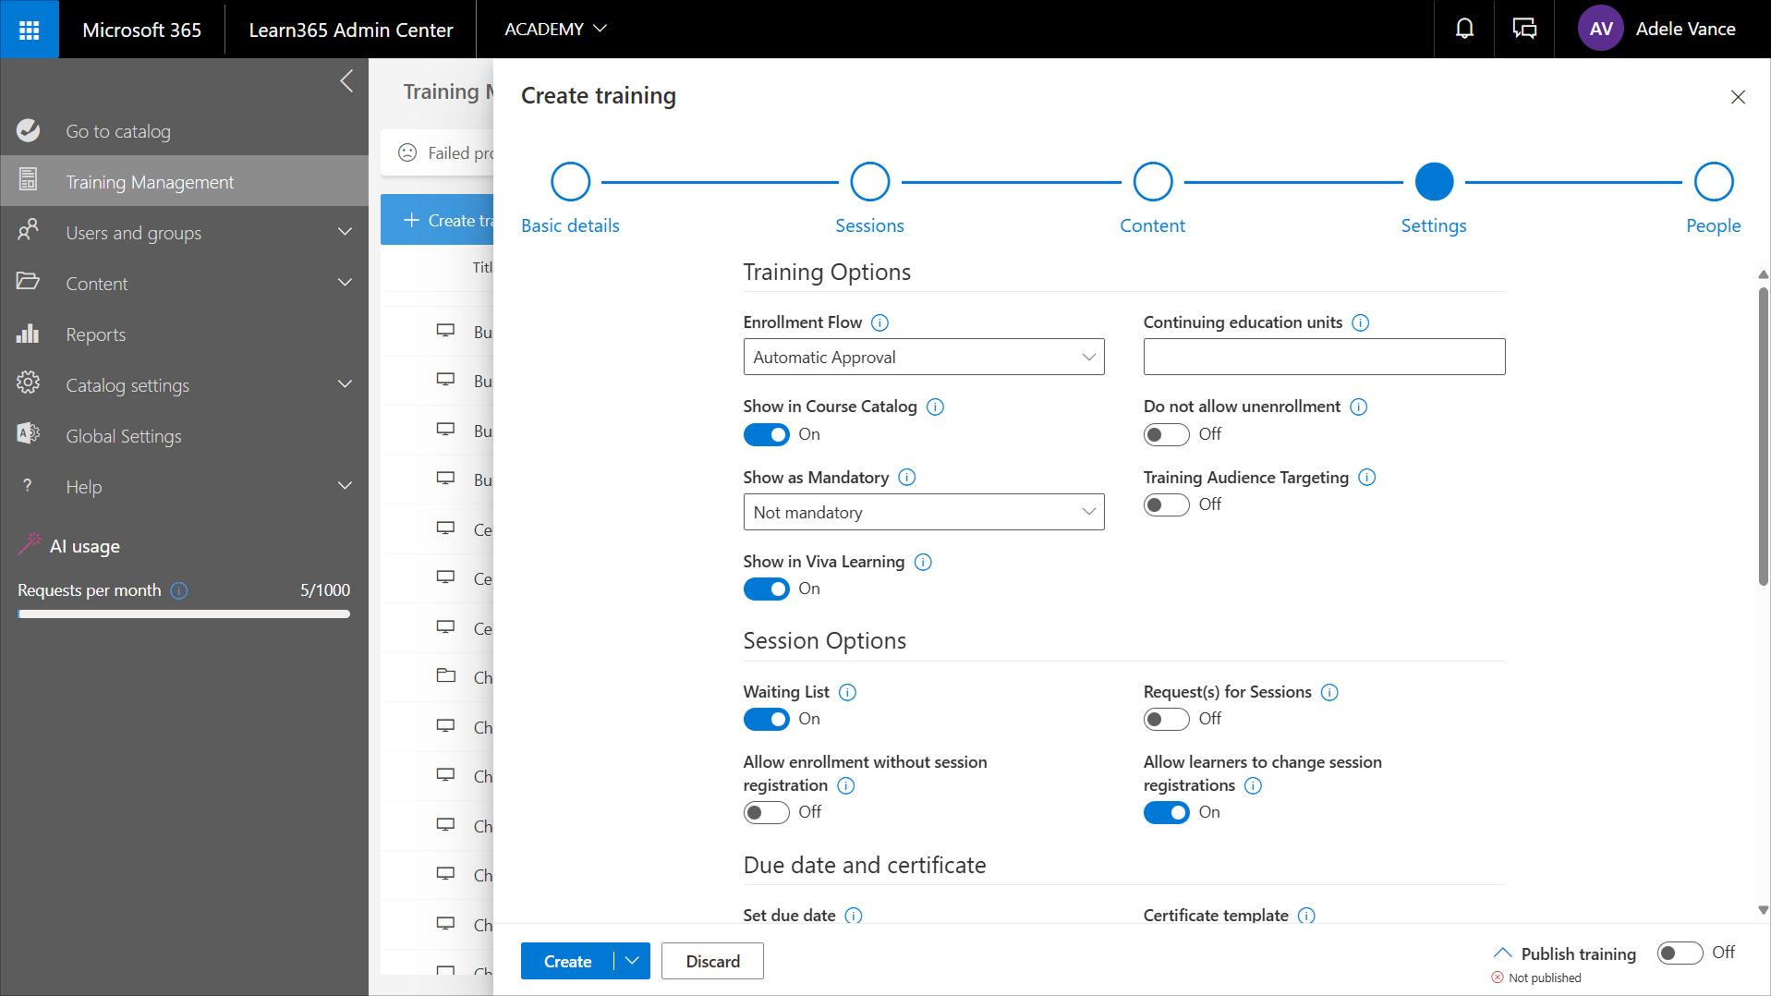1771x996 pixels.
Task: Click the Discard button
Action: 712,961
